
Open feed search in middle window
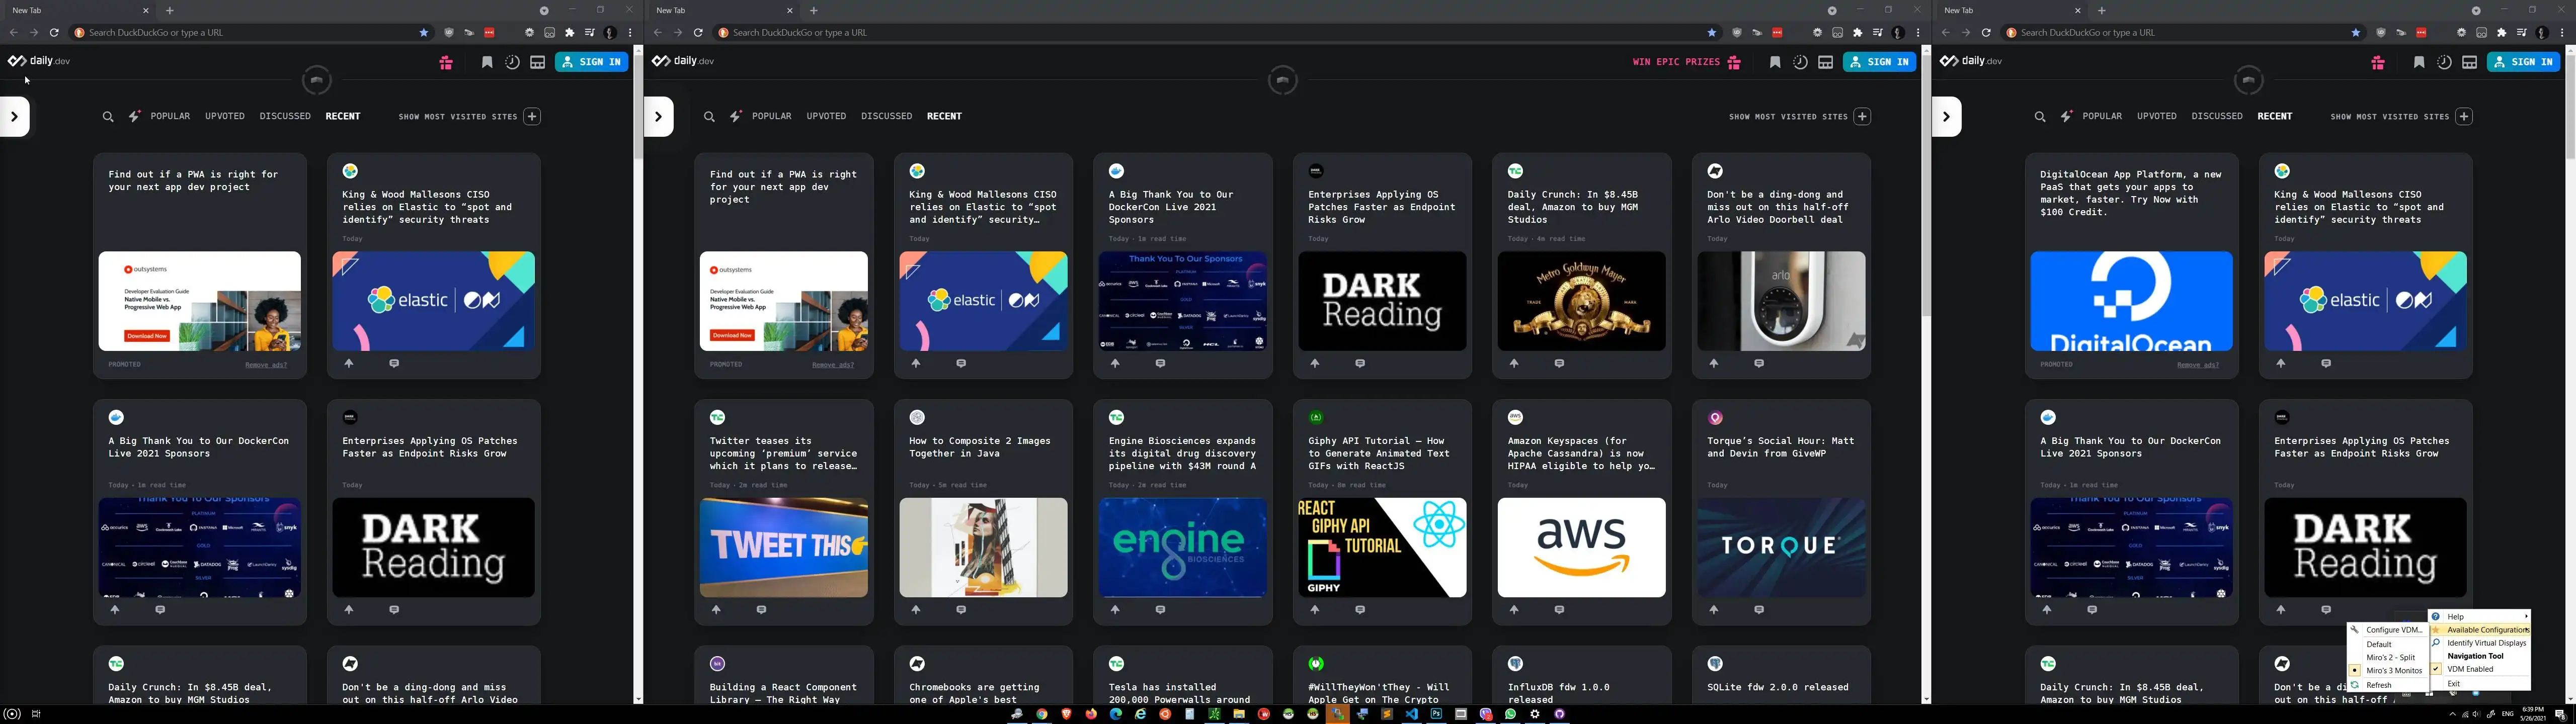pyautogui.click(x=709, y=117)
